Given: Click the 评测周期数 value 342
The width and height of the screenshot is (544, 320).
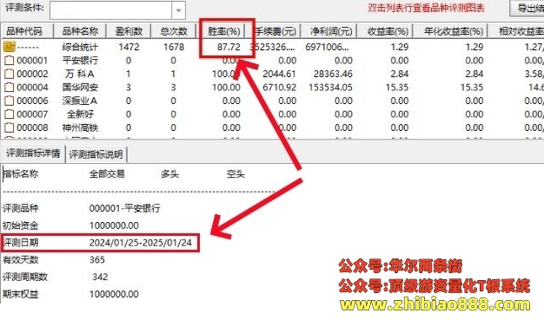Looking at the screenshot, I should [x=100, y=277].
